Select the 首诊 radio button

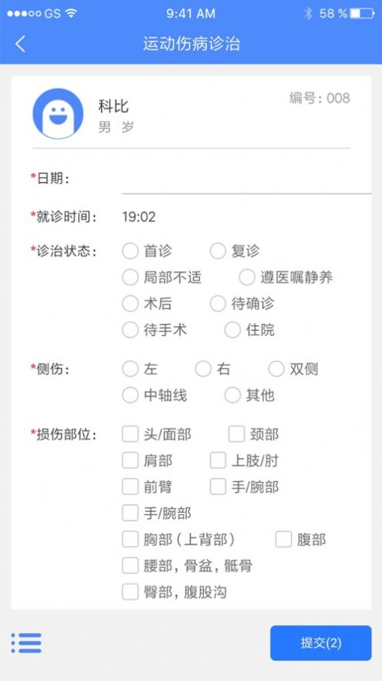tap(130, 251)
